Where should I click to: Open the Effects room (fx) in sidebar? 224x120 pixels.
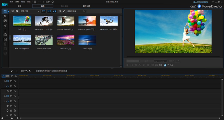pyautogui.click(x=5, y=16)
